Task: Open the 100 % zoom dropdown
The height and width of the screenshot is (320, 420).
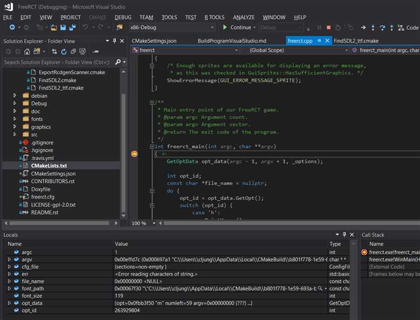Action: (x=154, y=223)
